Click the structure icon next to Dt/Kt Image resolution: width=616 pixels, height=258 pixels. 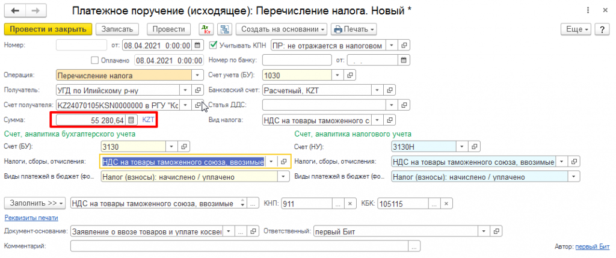coord(224,29)
